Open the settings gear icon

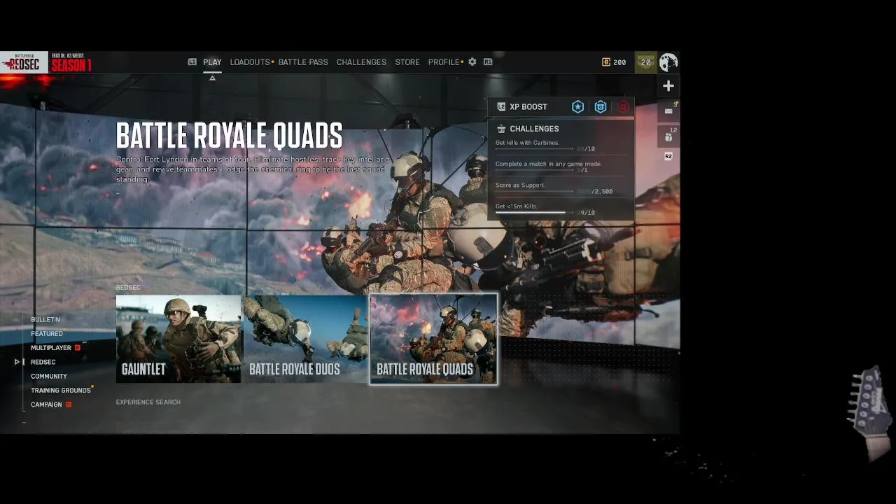tap(472, 62)
